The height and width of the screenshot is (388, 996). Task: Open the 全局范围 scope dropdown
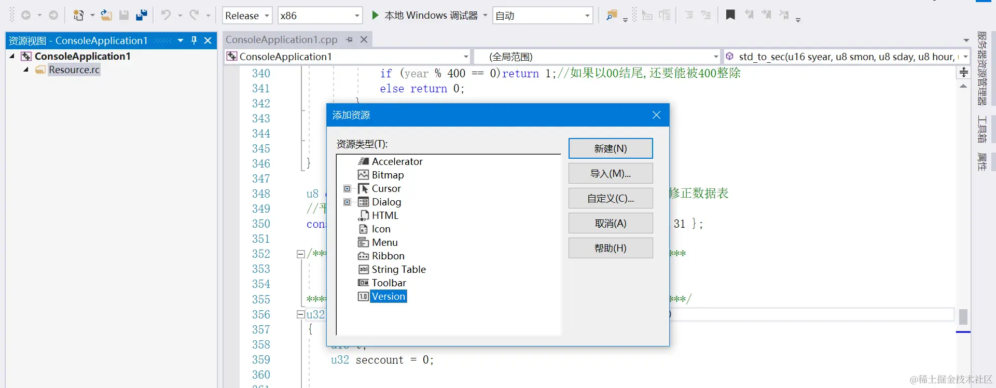[598, 57]
